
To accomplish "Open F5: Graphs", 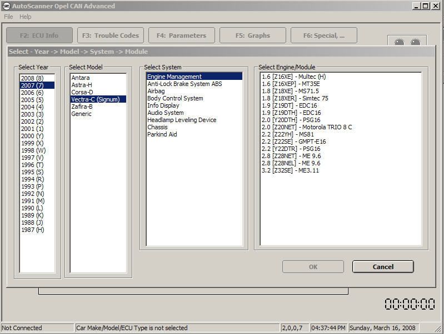I will coord(253,36).
